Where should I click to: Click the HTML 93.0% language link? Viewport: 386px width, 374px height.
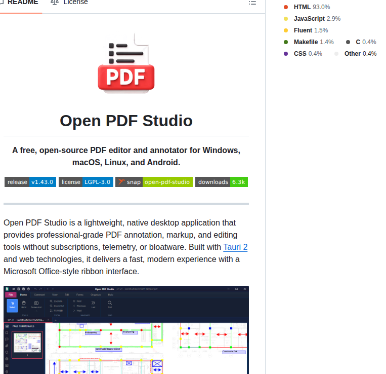307,7
